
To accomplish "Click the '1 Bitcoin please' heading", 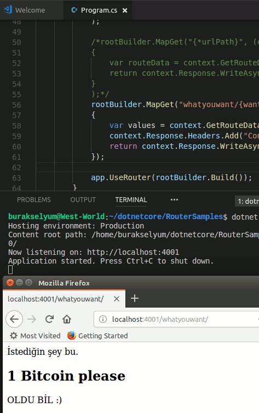I will [x=66, y=376].
